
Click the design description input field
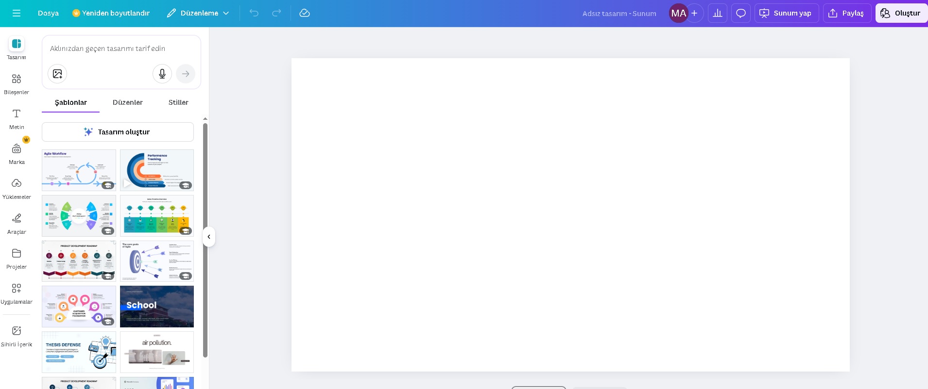(x=121, y=49)
